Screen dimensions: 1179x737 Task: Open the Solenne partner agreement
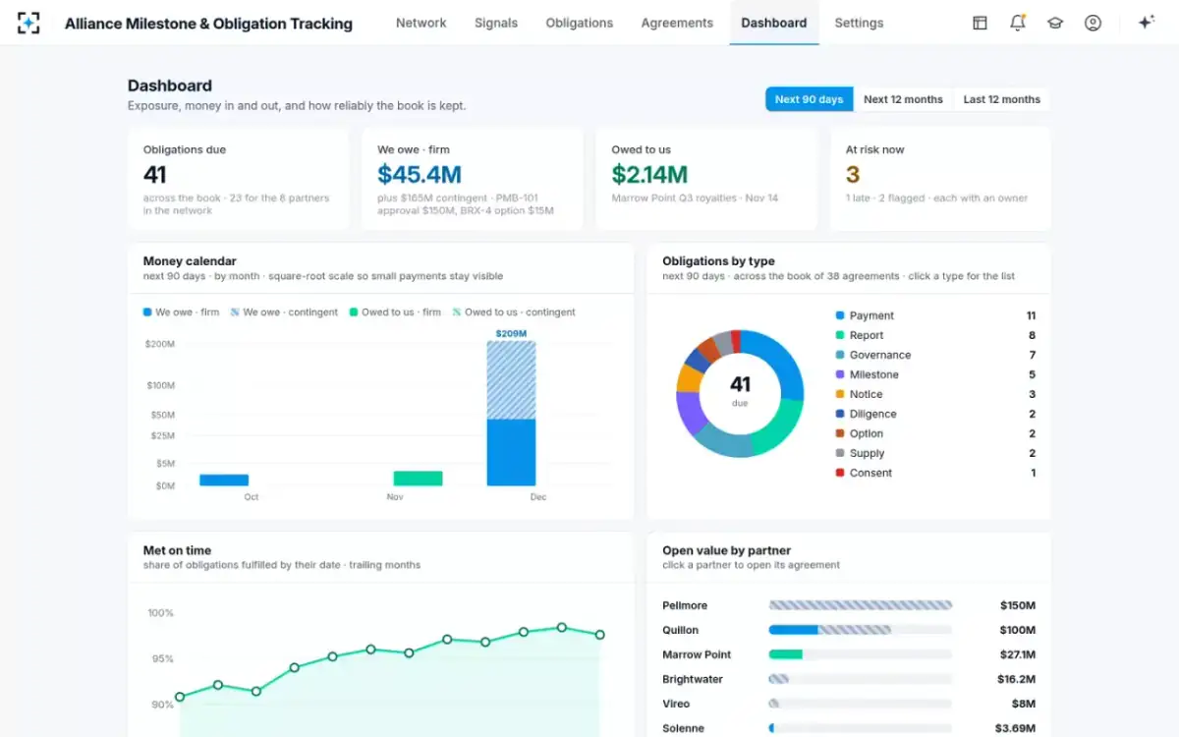click(x=849, y=728)
